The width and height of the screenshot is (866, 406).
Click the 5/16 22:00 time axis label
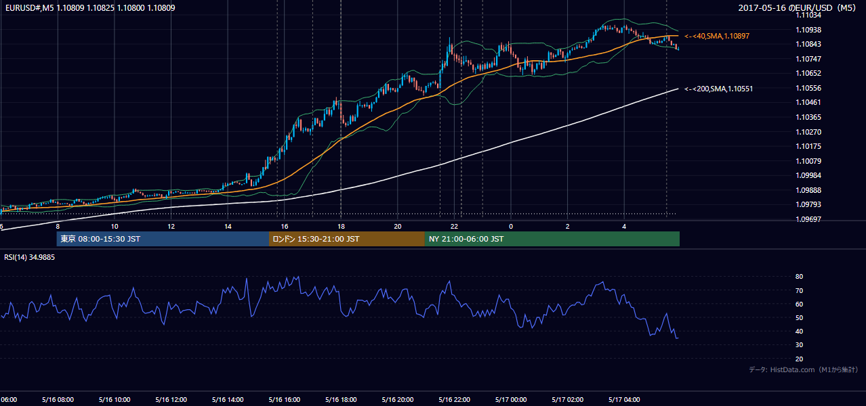tap(455, 400)
